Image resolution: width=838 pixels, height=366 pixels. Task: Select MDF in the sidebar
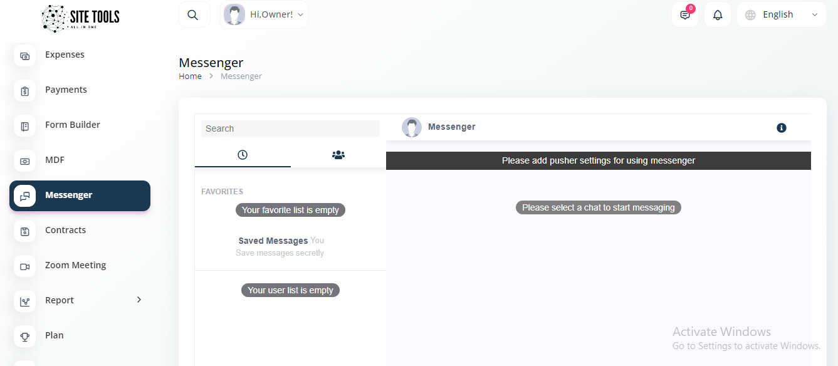click(55, 160)
